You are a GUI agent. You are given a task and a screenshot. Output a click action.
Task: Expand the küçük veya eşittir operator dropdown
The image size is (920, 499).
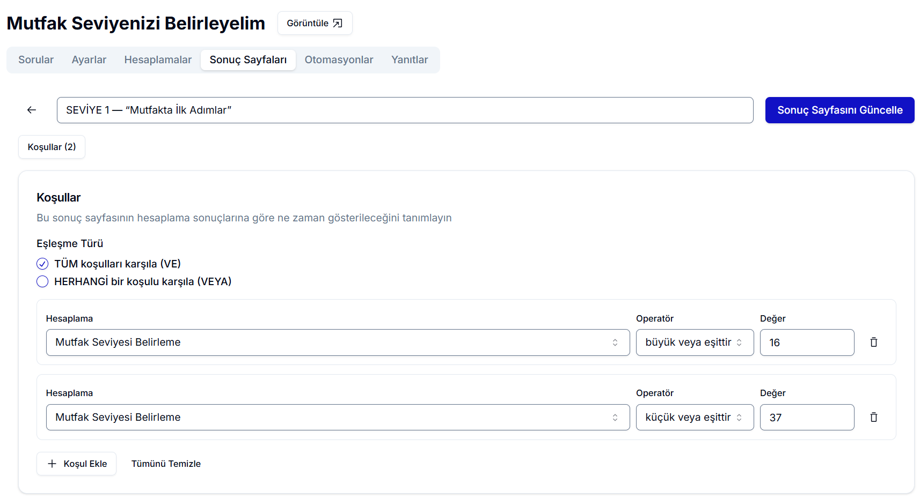[695, 418]
